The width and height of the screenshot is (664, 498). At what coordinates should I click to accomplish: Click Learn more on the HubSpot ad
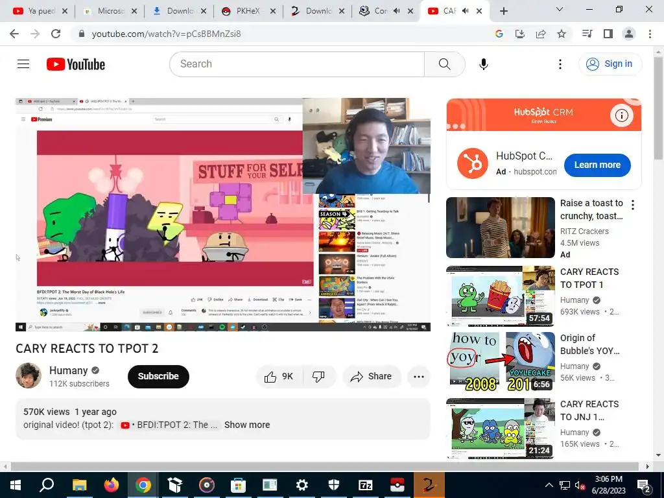coord(597,165)
